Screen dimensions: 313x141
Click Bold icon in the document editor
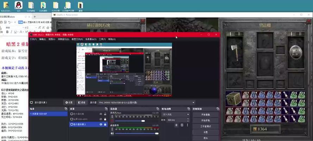[7, 32]
